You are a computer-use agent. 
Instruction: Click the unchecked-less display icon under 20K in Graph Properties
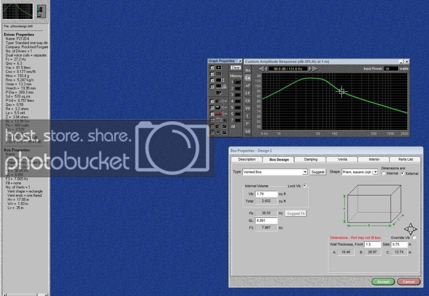219,93
